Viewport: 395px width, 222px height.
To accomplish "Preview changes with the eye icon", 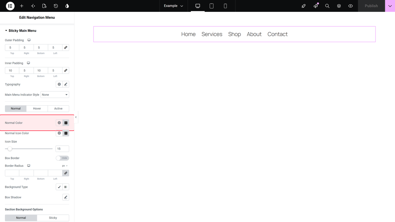I will [x=351, y=6].
